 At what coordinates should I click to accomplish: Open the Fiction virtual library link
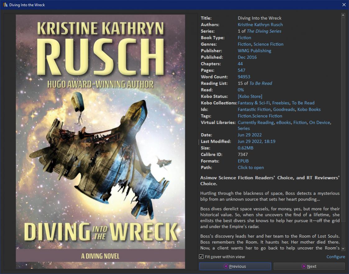click(x=300, y=122)
